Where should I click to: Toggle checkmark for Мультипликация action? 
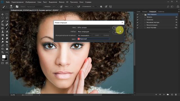click(138, 25)
